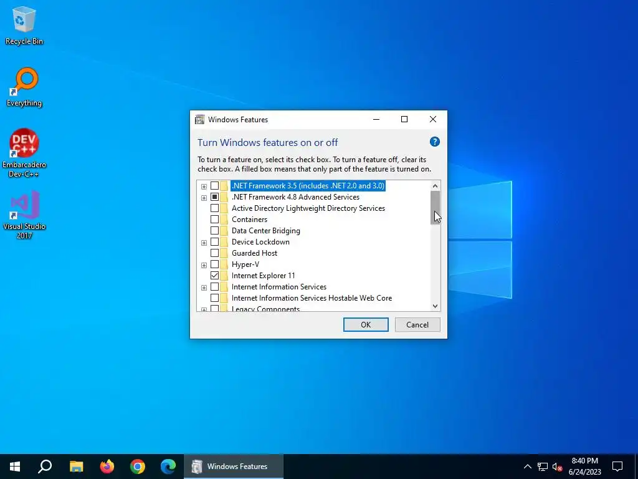Viewport: 638px width, 479px height.
Task: Select Active Directory Lightweight Directory Services text
Action: click(308, 208)
